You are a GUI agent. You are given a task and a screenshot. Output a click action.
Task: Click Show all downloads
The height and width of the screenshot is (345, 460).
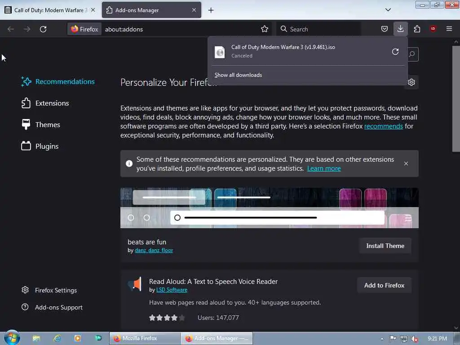238,75
